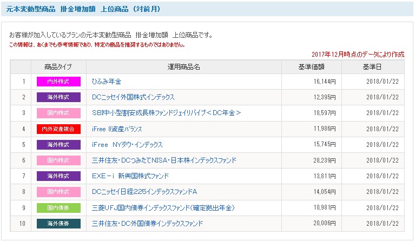Click the date in the 海外債券 row
This screenshot has height=242, width=415.
tap(383, 223)
